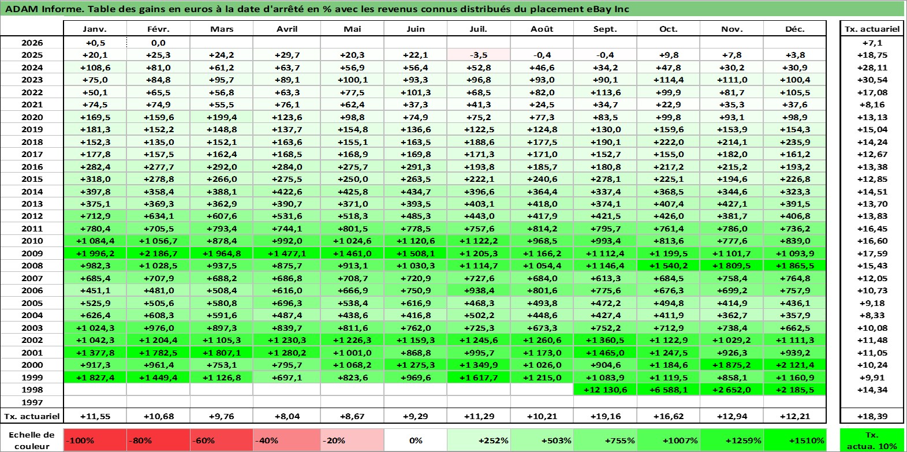The image size is (907, 452).
Task: Pick the -60% red legend swatch
Action: (x=222, y=440)
